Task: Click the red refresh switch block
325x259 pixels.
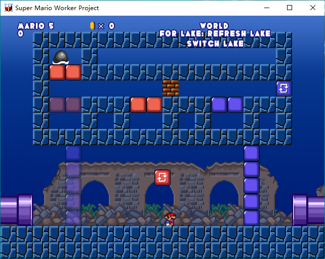Action: click(162, 178)
